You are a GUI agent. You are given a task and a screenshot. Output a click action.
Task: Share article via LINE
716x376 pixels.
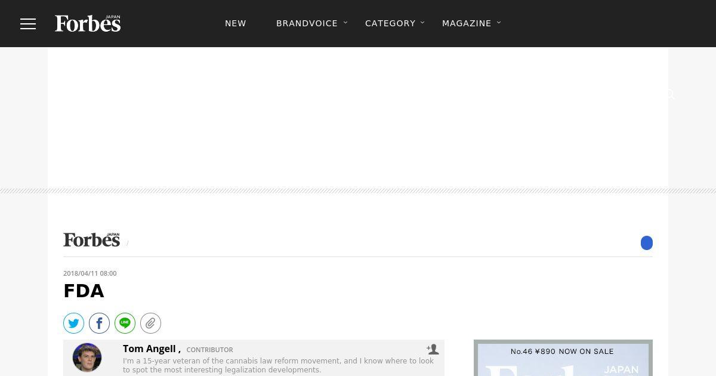[125, 323]
